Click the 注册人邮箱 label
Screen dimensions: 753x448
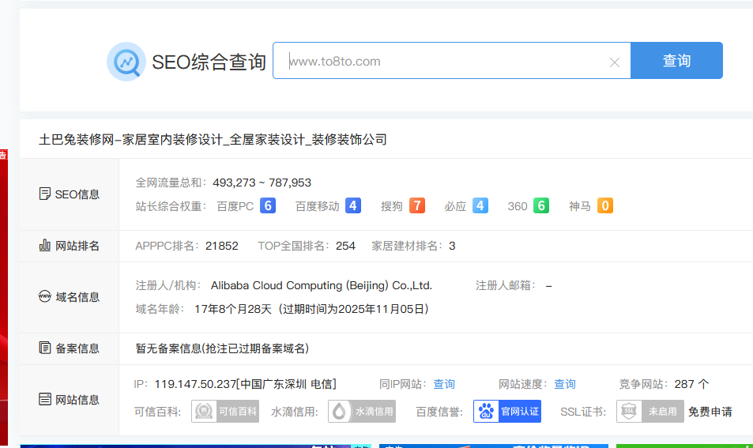click(x=505, y=286)
